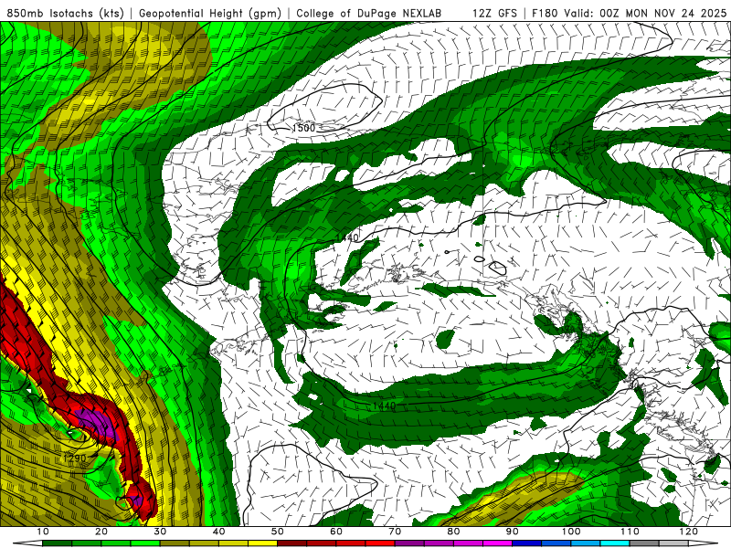Image resolution: width=731 pixels, height=548 pixels.
Task: Click the '12Z GFS' model run label
Action: click(x=494, y=13)
